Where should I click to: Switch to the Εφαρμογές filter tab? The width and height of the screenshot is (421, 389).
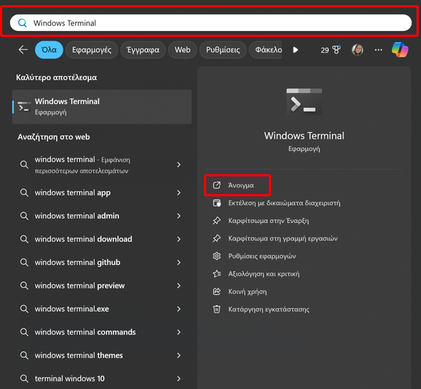(x=92, y=49)
